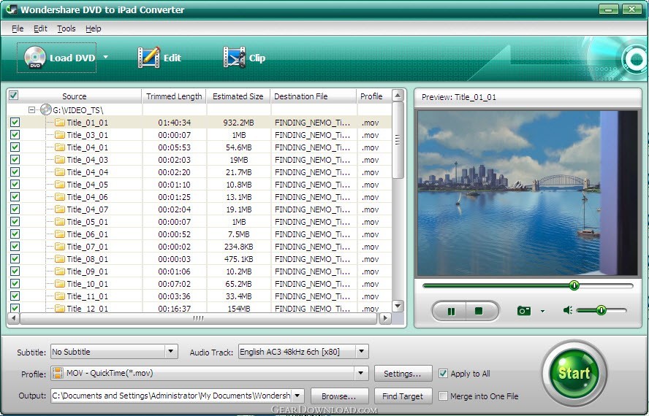
Task: Click the preview seek slider handle
Action: click(x=574, y=285)
